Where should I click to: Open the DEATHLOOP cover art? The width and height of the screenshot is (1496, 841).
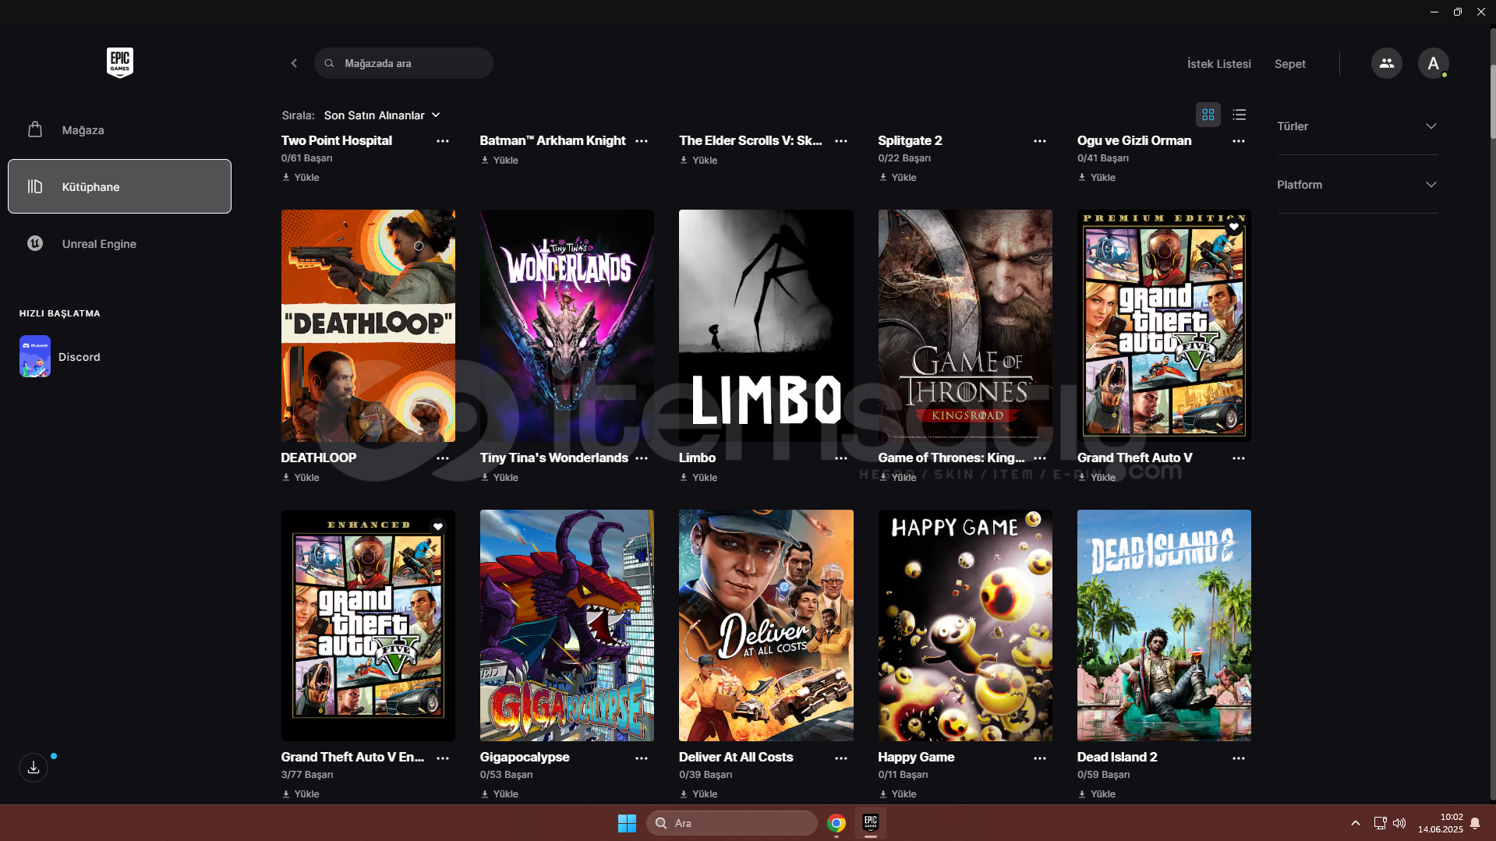click(x=368, y=325)
